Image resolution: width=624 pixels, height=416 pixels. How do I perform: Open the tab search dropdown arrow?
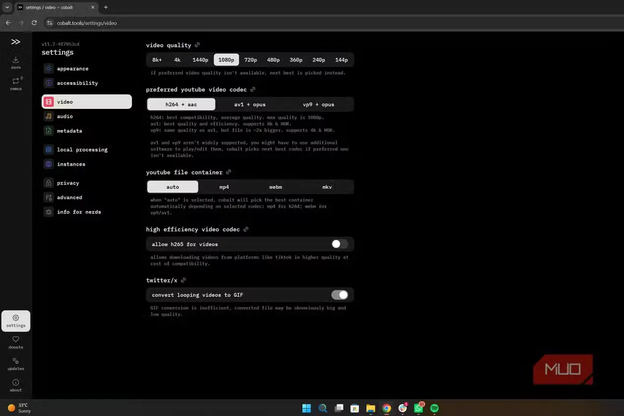[x=7, y=7]
